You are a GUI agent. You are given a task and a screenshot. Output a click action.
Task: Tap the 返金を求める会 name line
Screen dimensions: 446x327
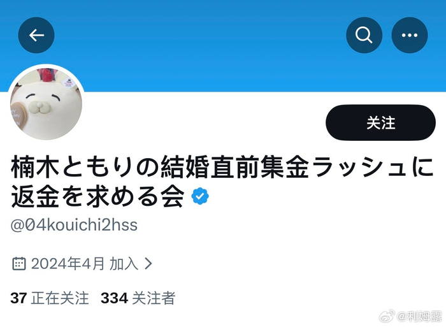pos(97,196)
